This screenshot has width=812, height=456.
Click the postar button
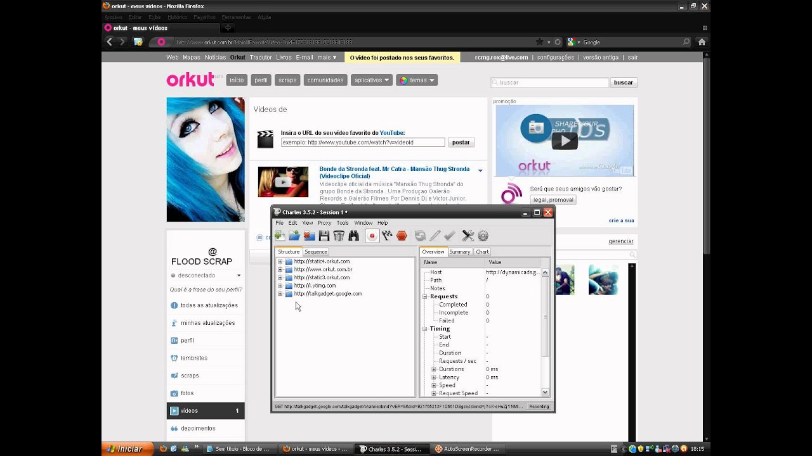click(461, 142)
